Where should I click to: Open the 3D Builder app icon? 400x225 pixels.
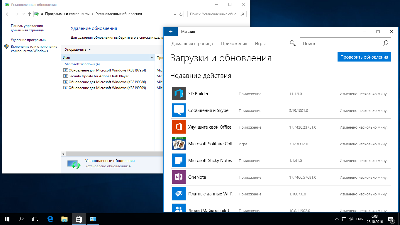pos(179,94)
